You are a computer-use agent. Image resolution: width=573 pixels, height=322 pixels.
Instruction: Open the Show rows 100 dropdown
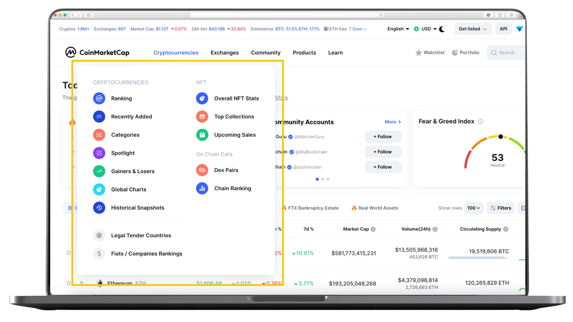pyautogui.click(x=473, y=208)
